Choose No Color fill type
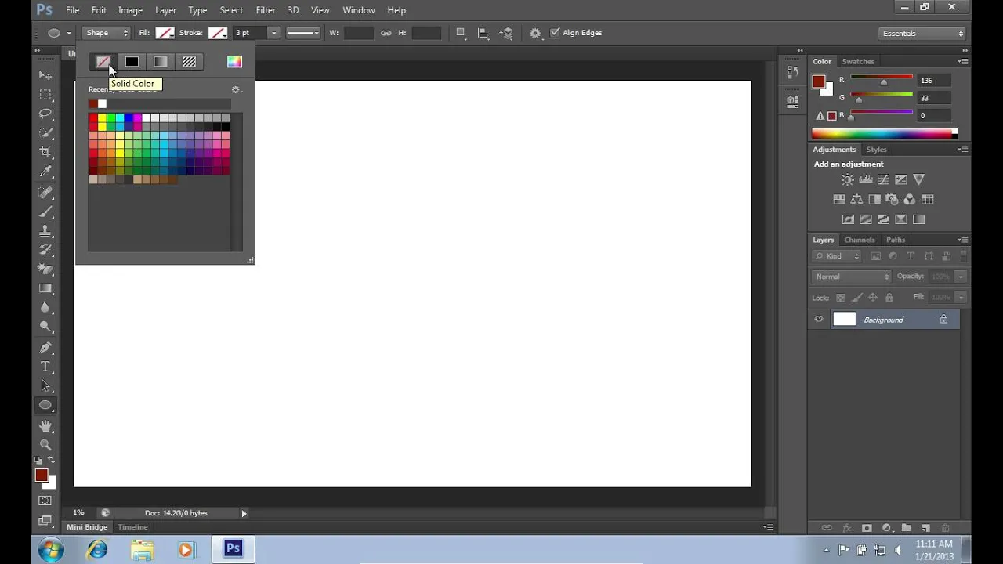 [x=103, y=62]
